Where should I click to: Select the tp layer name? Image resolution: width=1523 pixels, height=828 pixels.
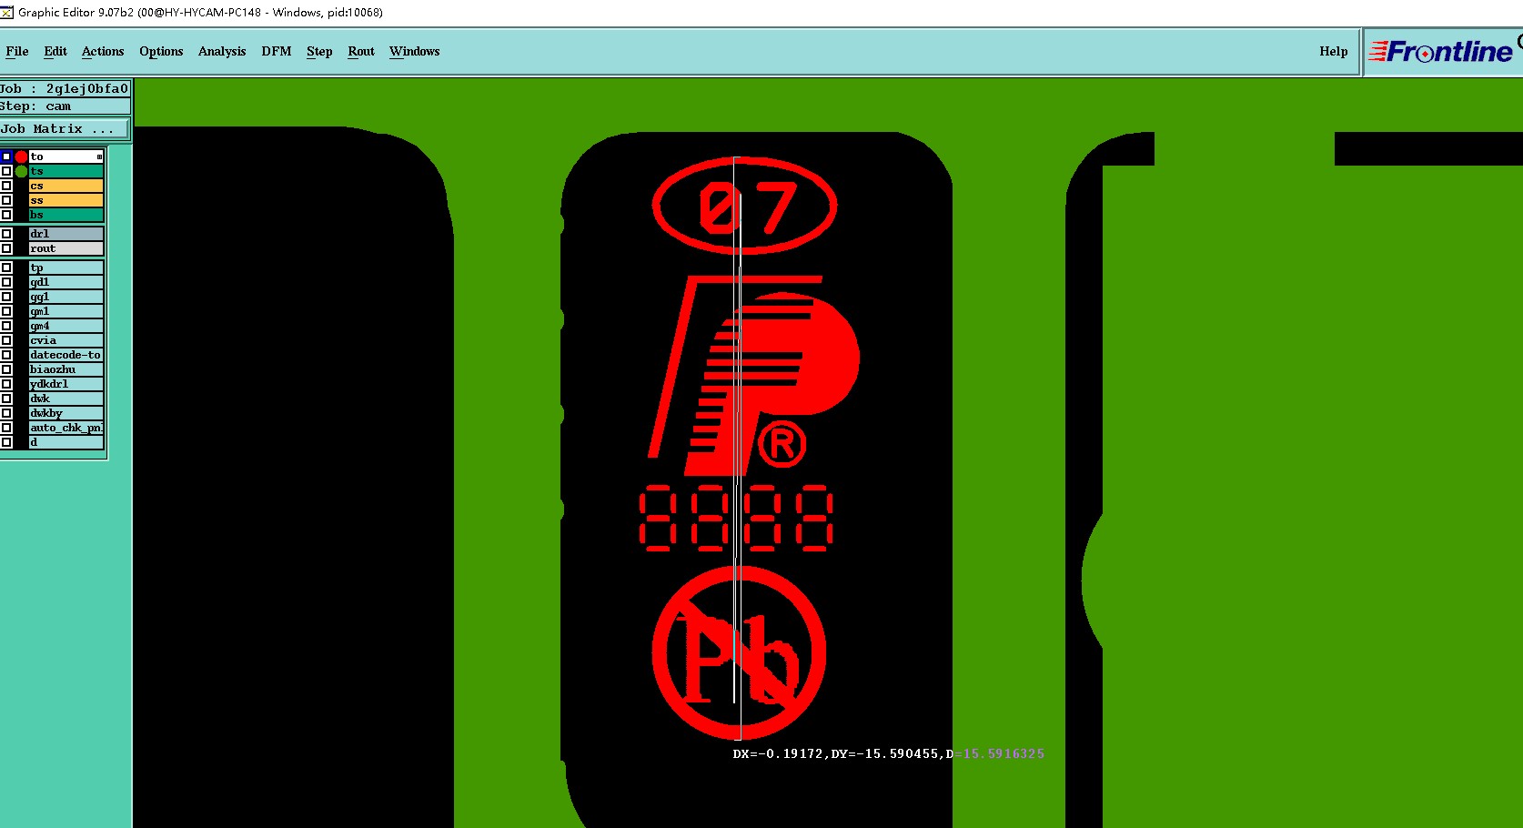coord(66,268)
